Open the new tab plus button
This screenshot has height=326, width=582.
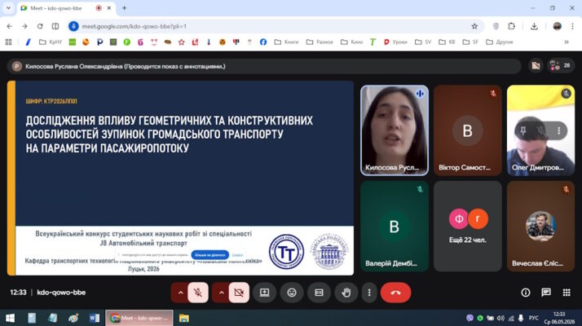pyautogui.click(x=125, y=8)
